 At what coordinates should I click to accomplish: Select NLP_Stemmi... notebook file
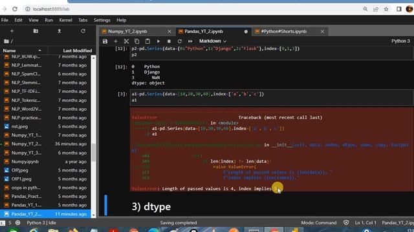pyautogui.click(x=45, y=82)
